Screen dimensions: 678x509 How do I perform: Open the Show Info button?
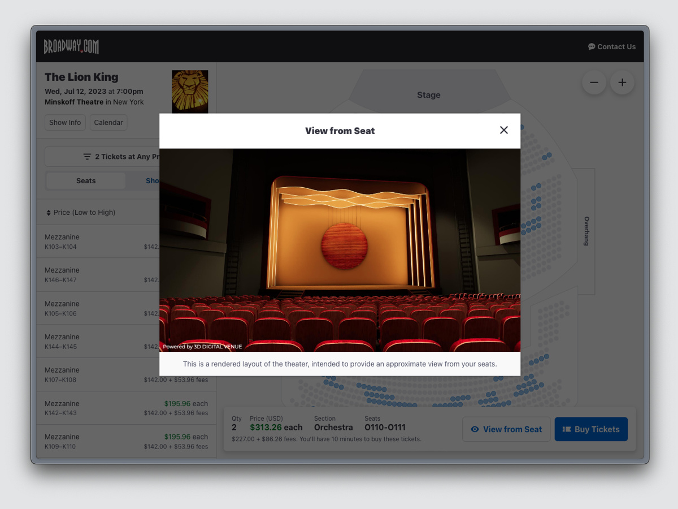65,123
